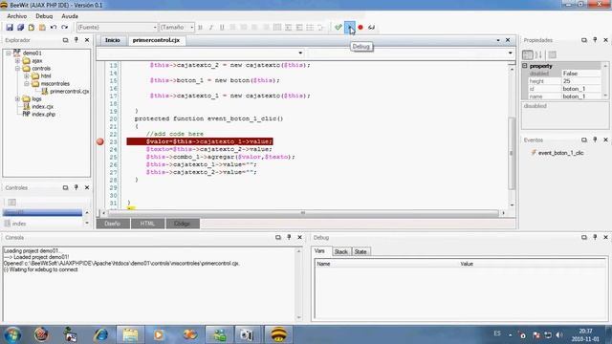Screen dimensions: 612x344
Task: Click the editor tab list dropdown arrow
Action: (x=498, y=40)
